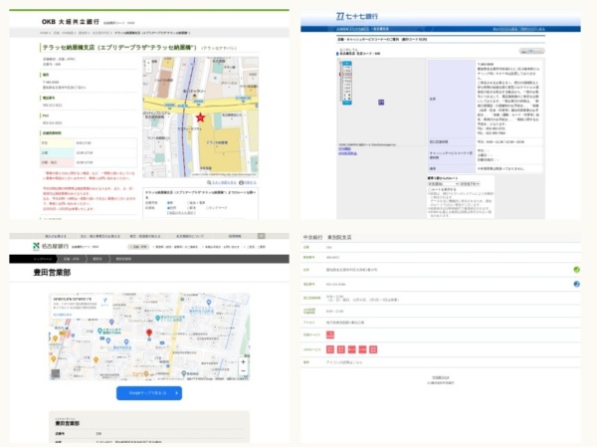Zoom in on the OKB branch map

(x=149, y=64)
